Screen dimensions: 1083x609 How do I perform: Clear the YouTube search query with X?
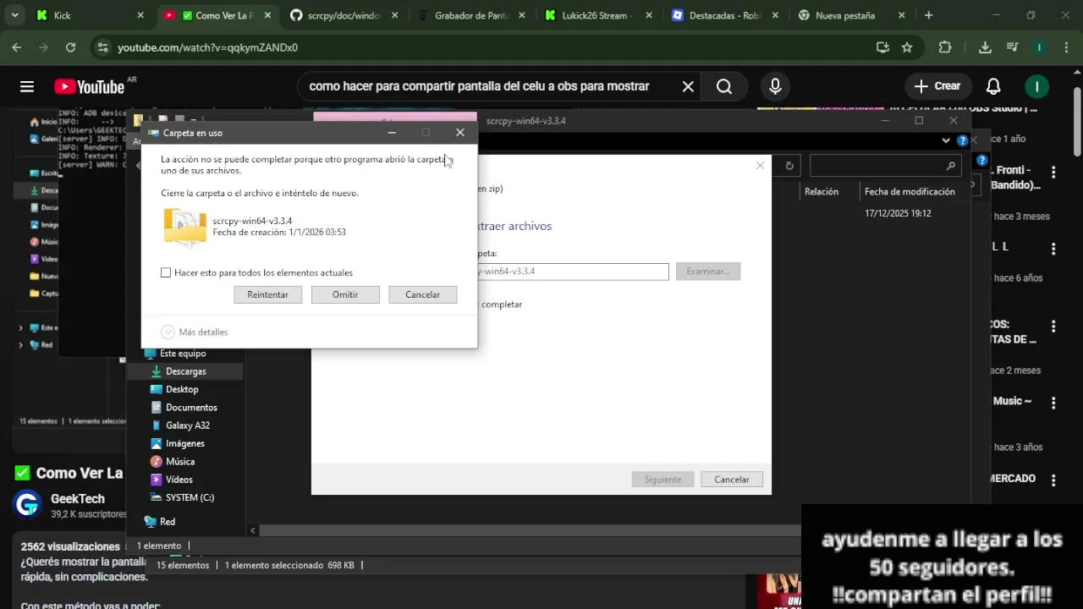[688, 86]
